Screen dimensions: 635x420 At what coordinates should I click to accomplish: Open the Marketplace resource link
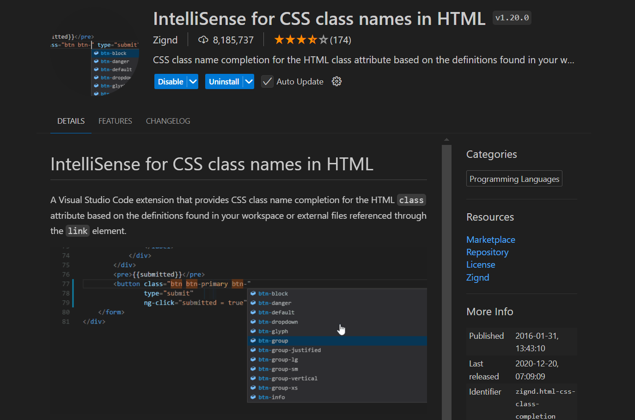click(490, 240)
